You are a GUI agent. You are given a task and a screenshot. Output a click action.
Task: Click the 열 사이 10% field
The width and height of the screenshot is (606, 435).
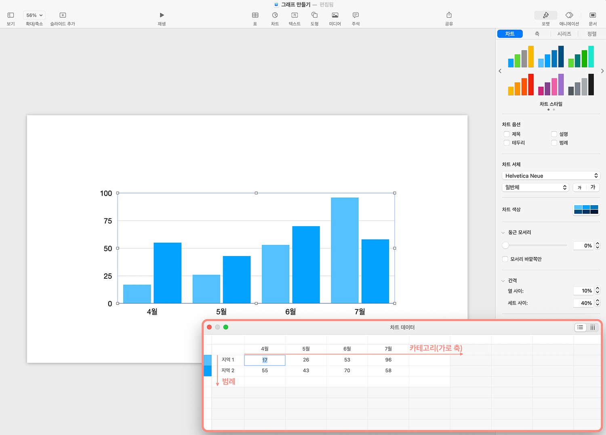(583, 291)
